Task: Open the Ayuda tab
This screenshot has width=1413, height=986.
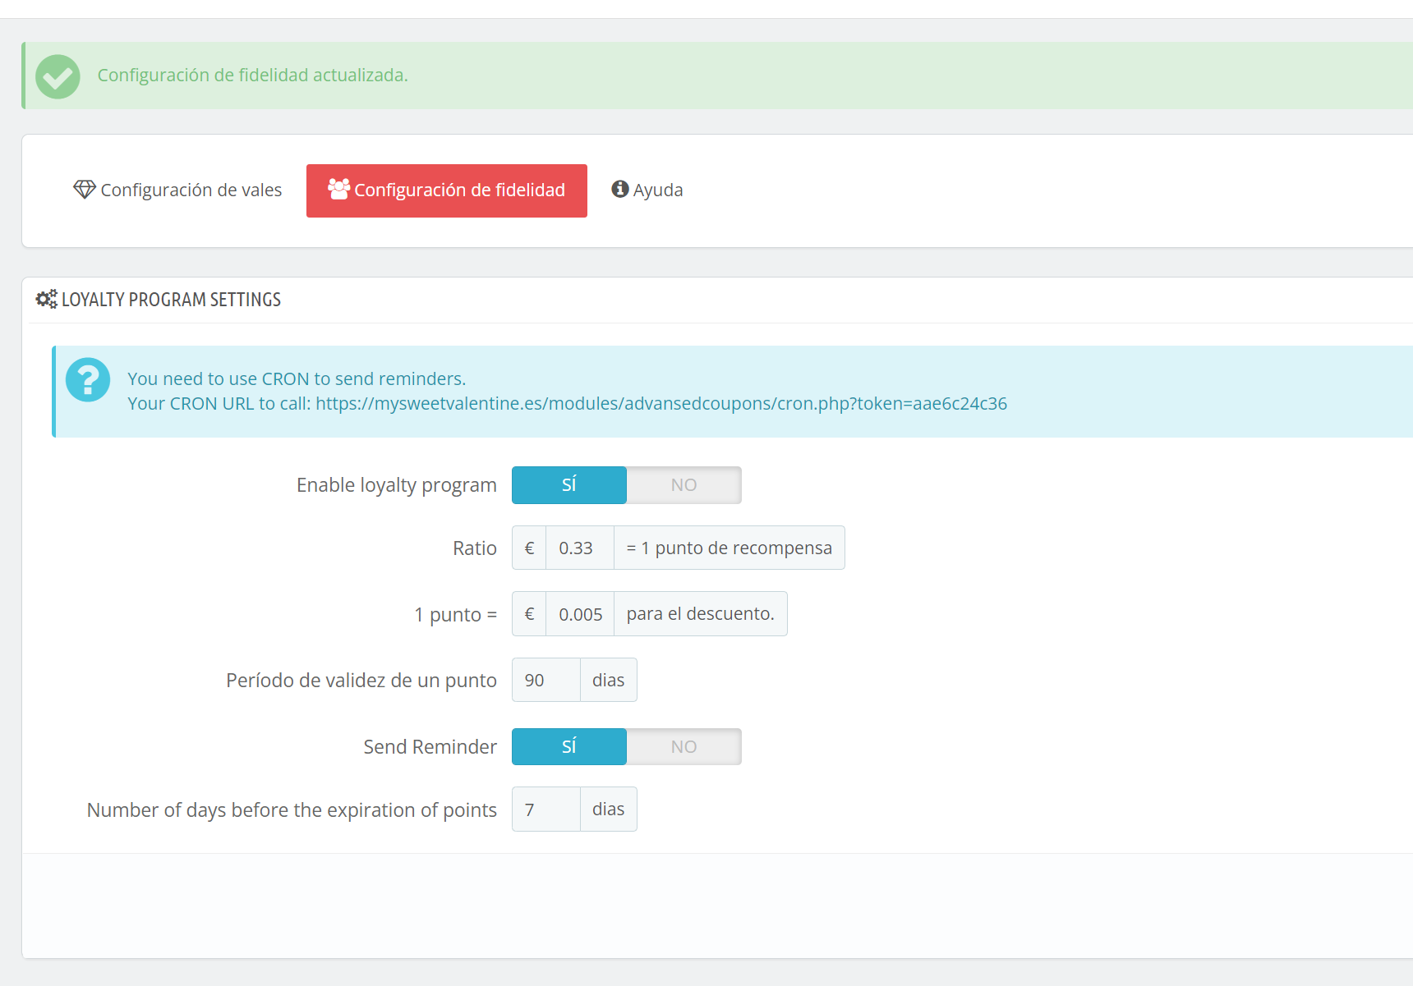Action: 647,190
